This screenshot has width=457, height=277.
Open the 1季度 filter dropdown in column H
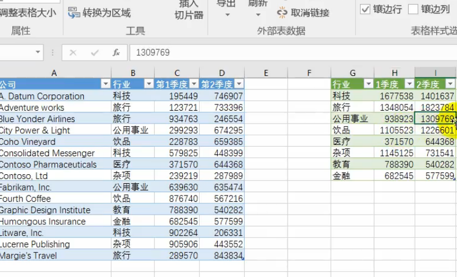(409, 84)
